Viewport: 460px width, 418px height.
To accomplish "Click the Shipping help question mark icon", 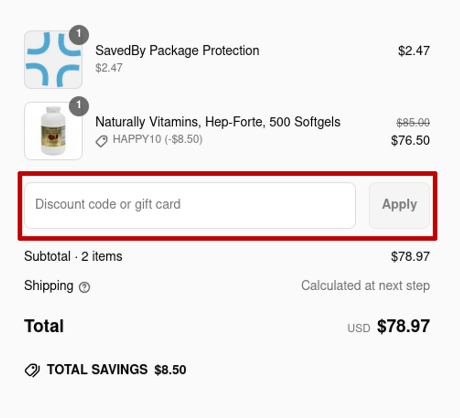I will (85, 287).
